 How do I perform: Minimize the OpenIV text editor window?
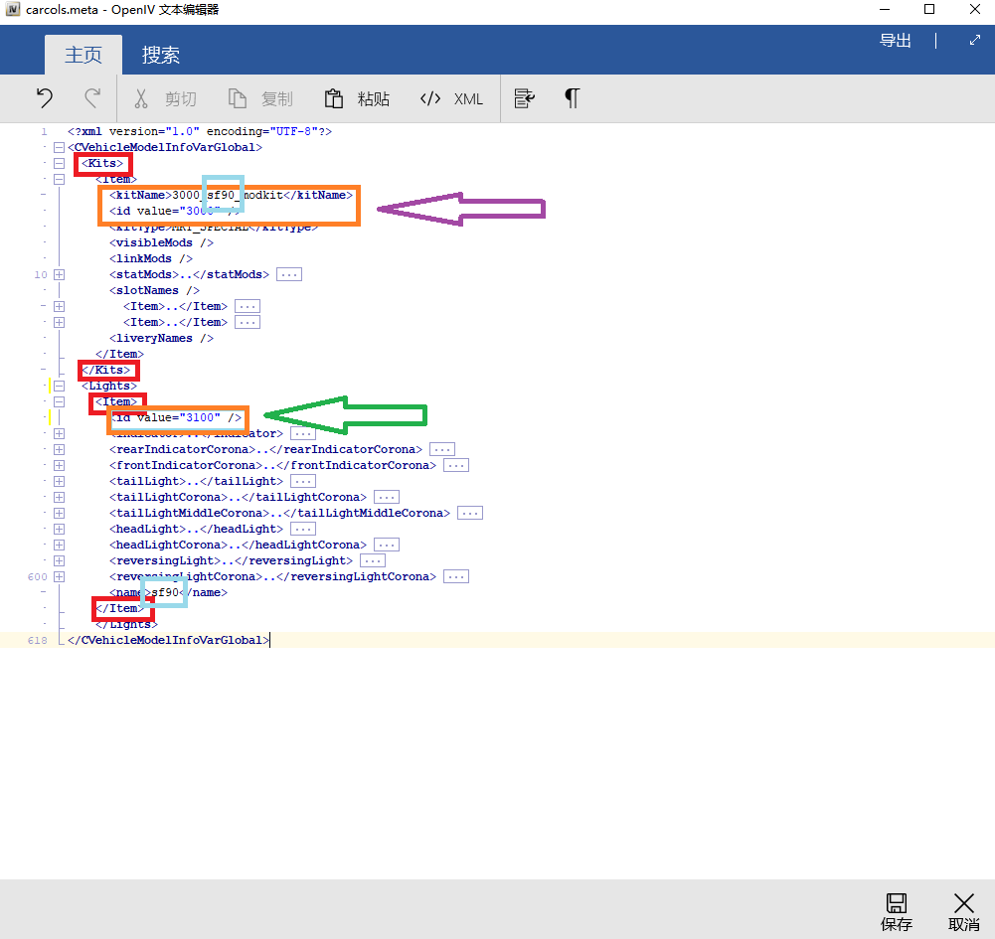(885, 10)
